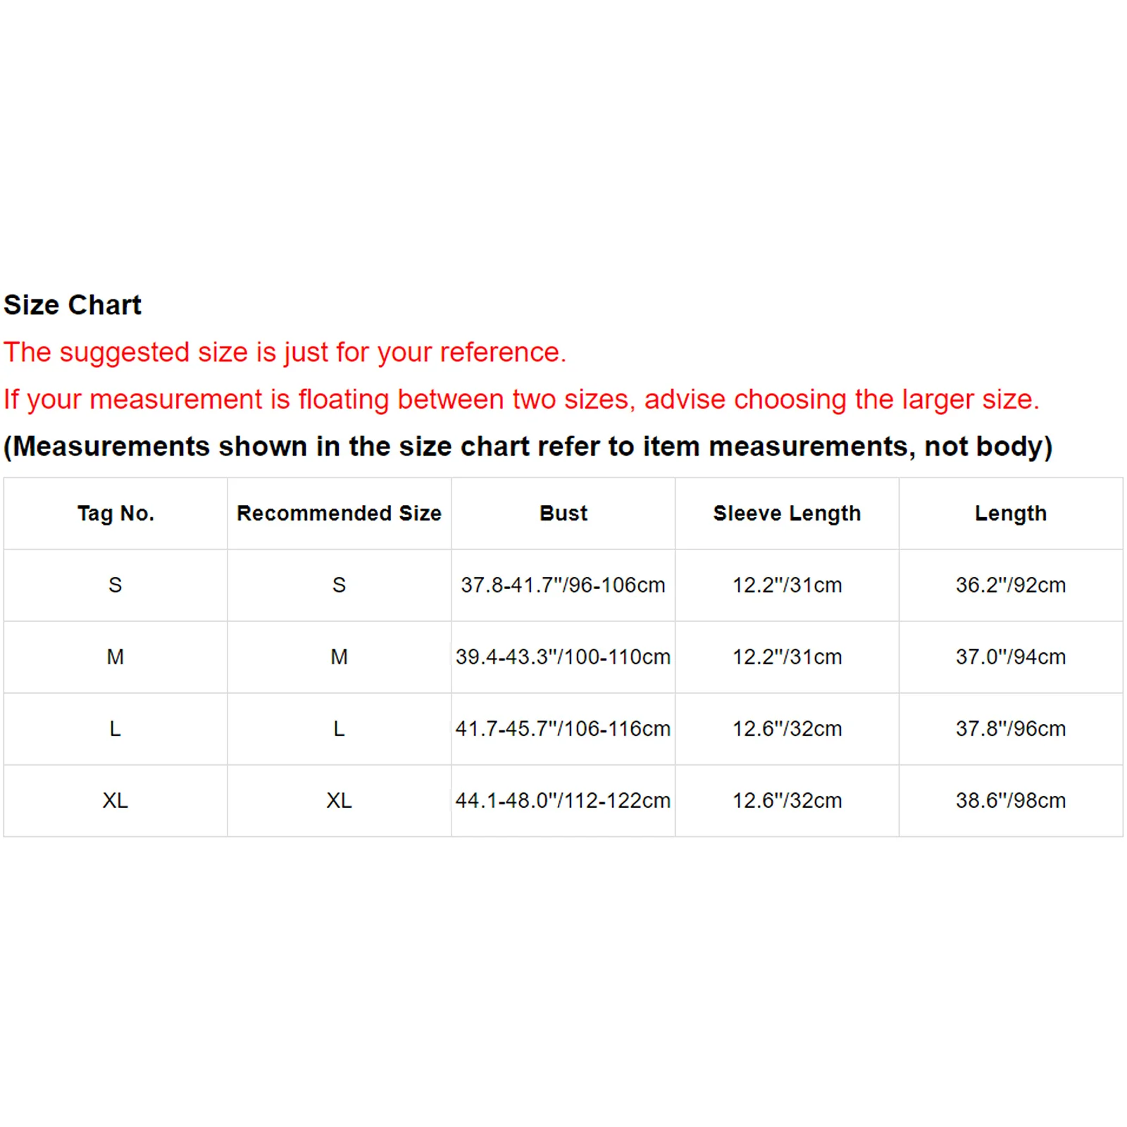Click the Bust value 39.4-43.3"/100-110cm
Screen dimensions: 1127x1127
[563, 656]
